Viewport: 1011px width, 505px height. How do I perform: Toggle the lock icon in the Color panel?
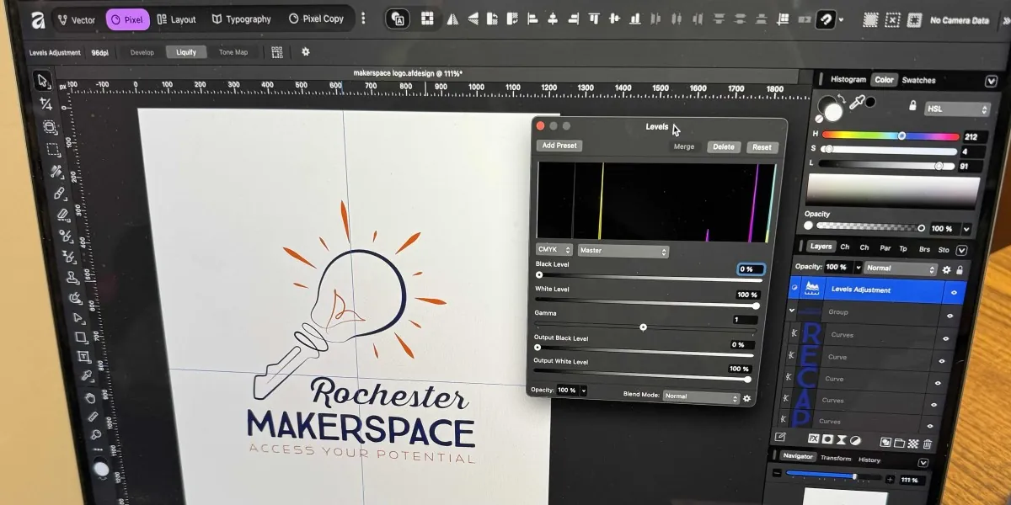(x=912, y=106)
